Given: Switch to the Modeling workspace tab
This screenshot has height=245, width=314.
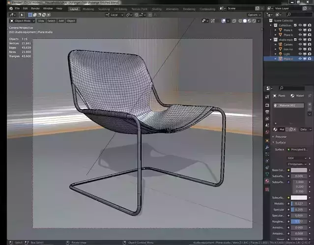Looking at the screenshot, I should [88, 9].
